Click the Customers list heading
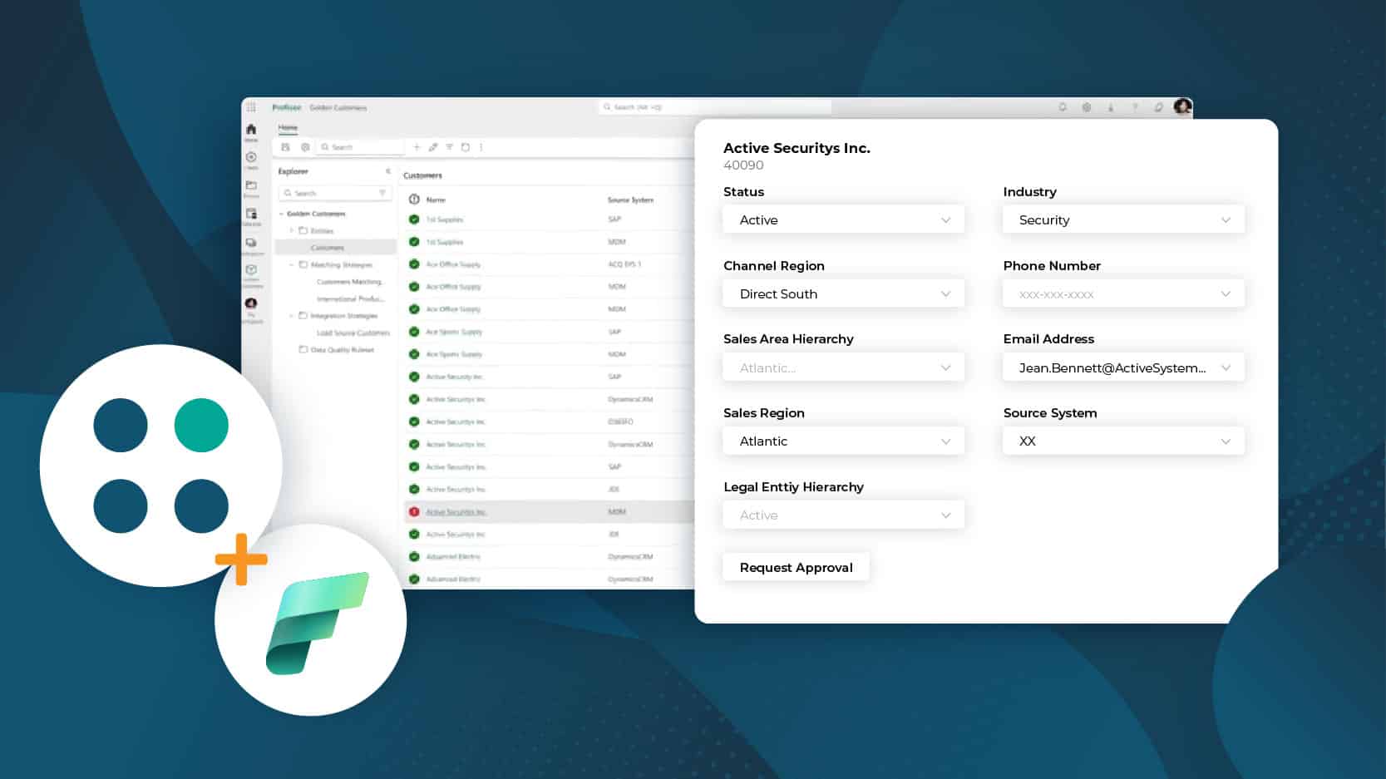1386x779 pixels. click(x=422, y=175)
